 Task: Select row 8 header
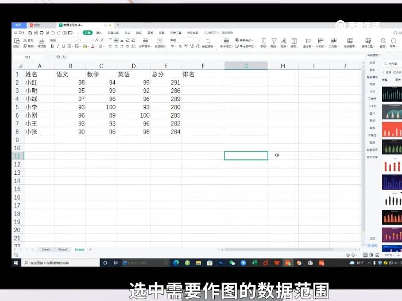tap(17, 131)
